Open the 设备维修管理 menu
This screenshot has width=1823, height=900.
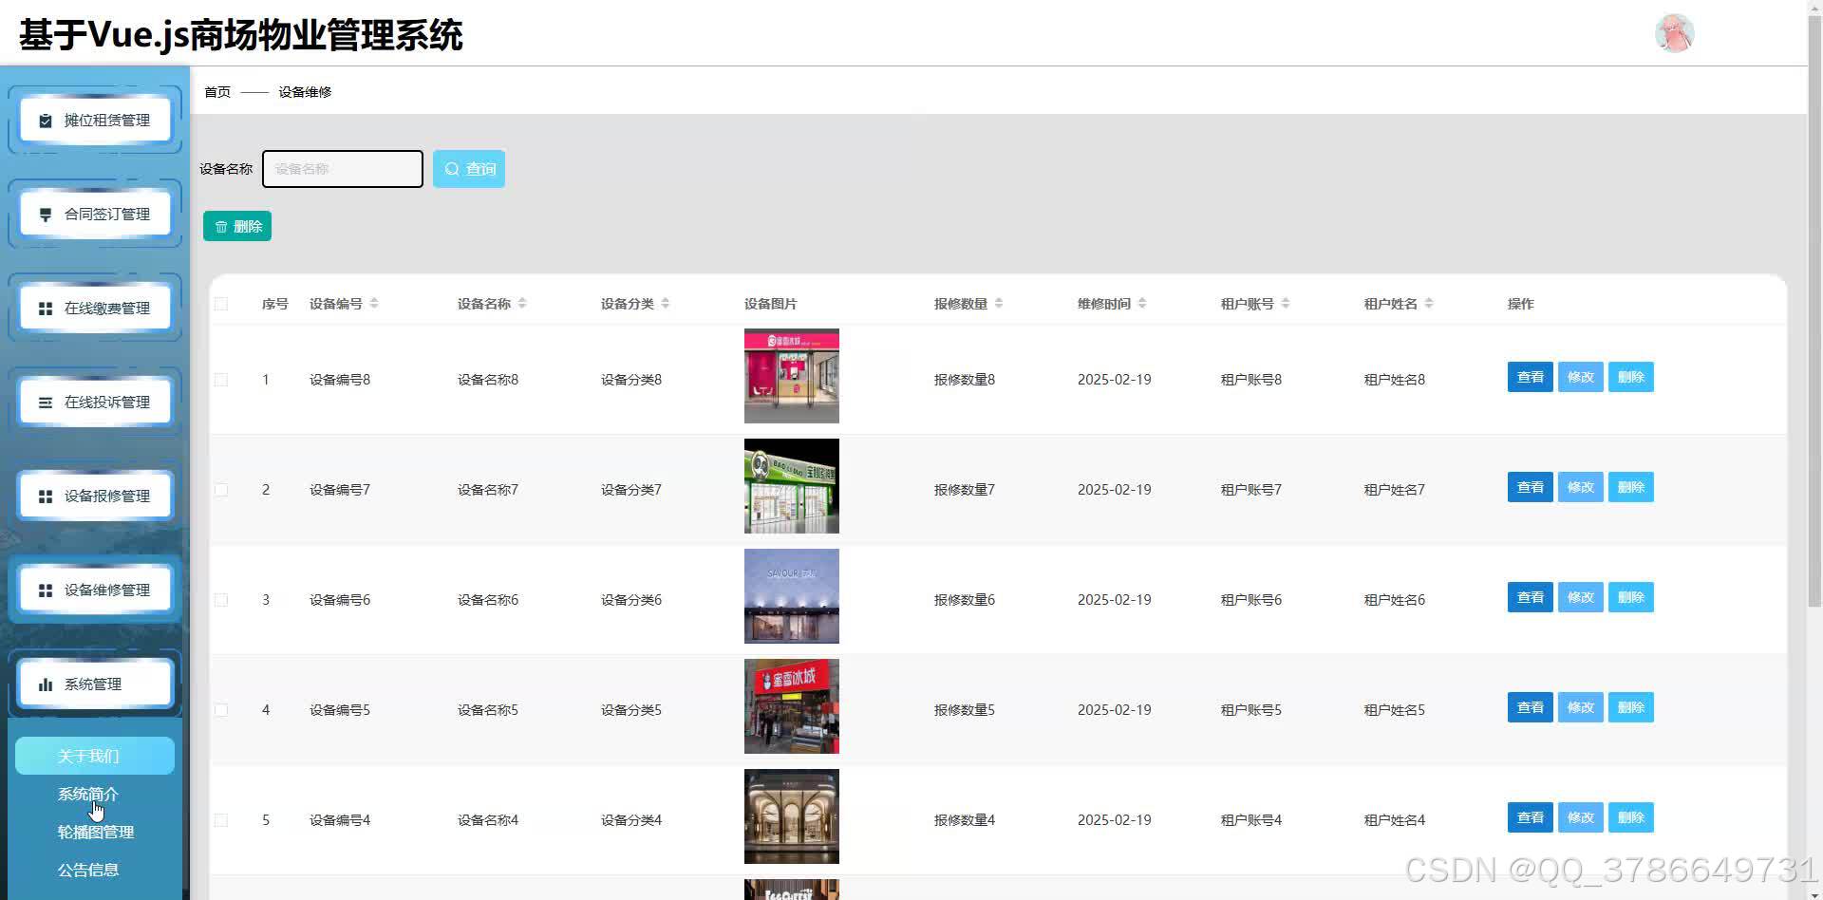point(95,591)
